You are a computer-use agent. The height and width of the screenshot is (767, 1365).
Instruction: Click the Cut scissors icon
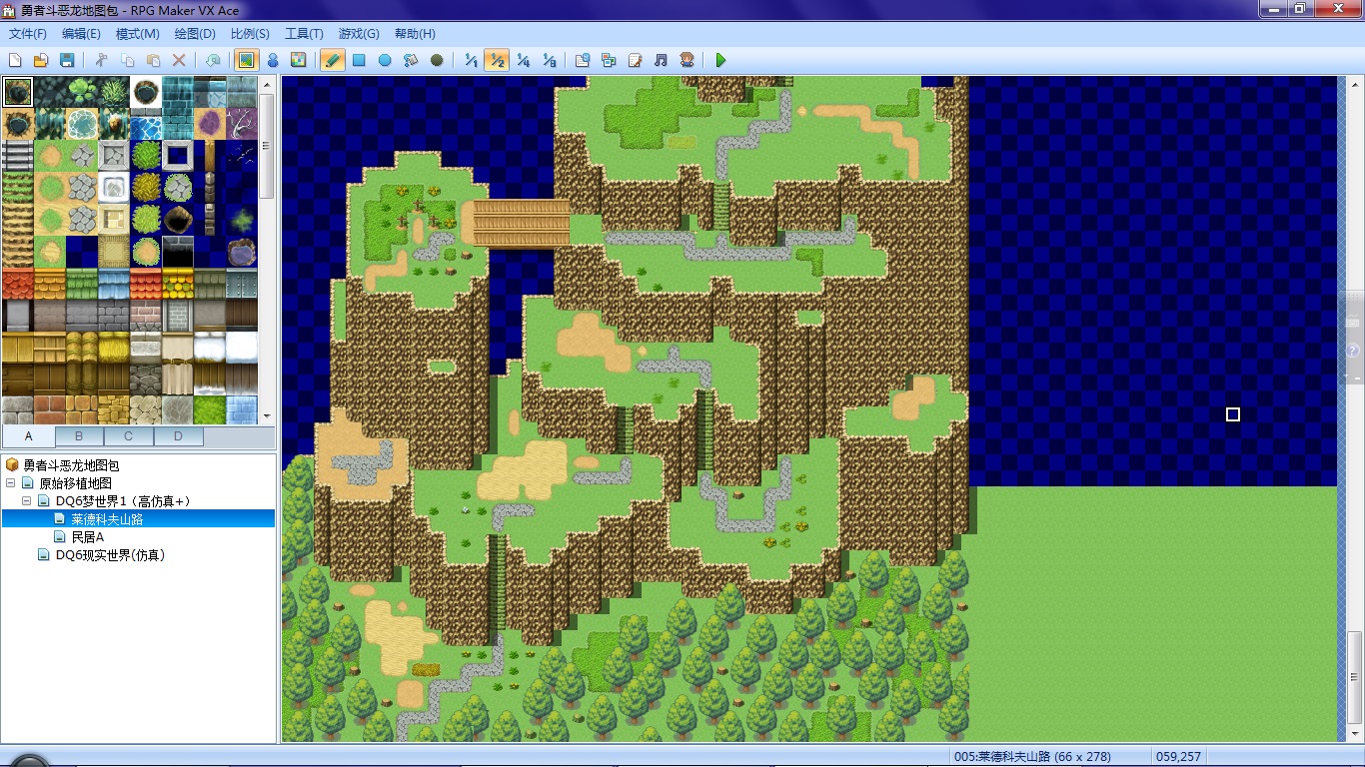101,60
